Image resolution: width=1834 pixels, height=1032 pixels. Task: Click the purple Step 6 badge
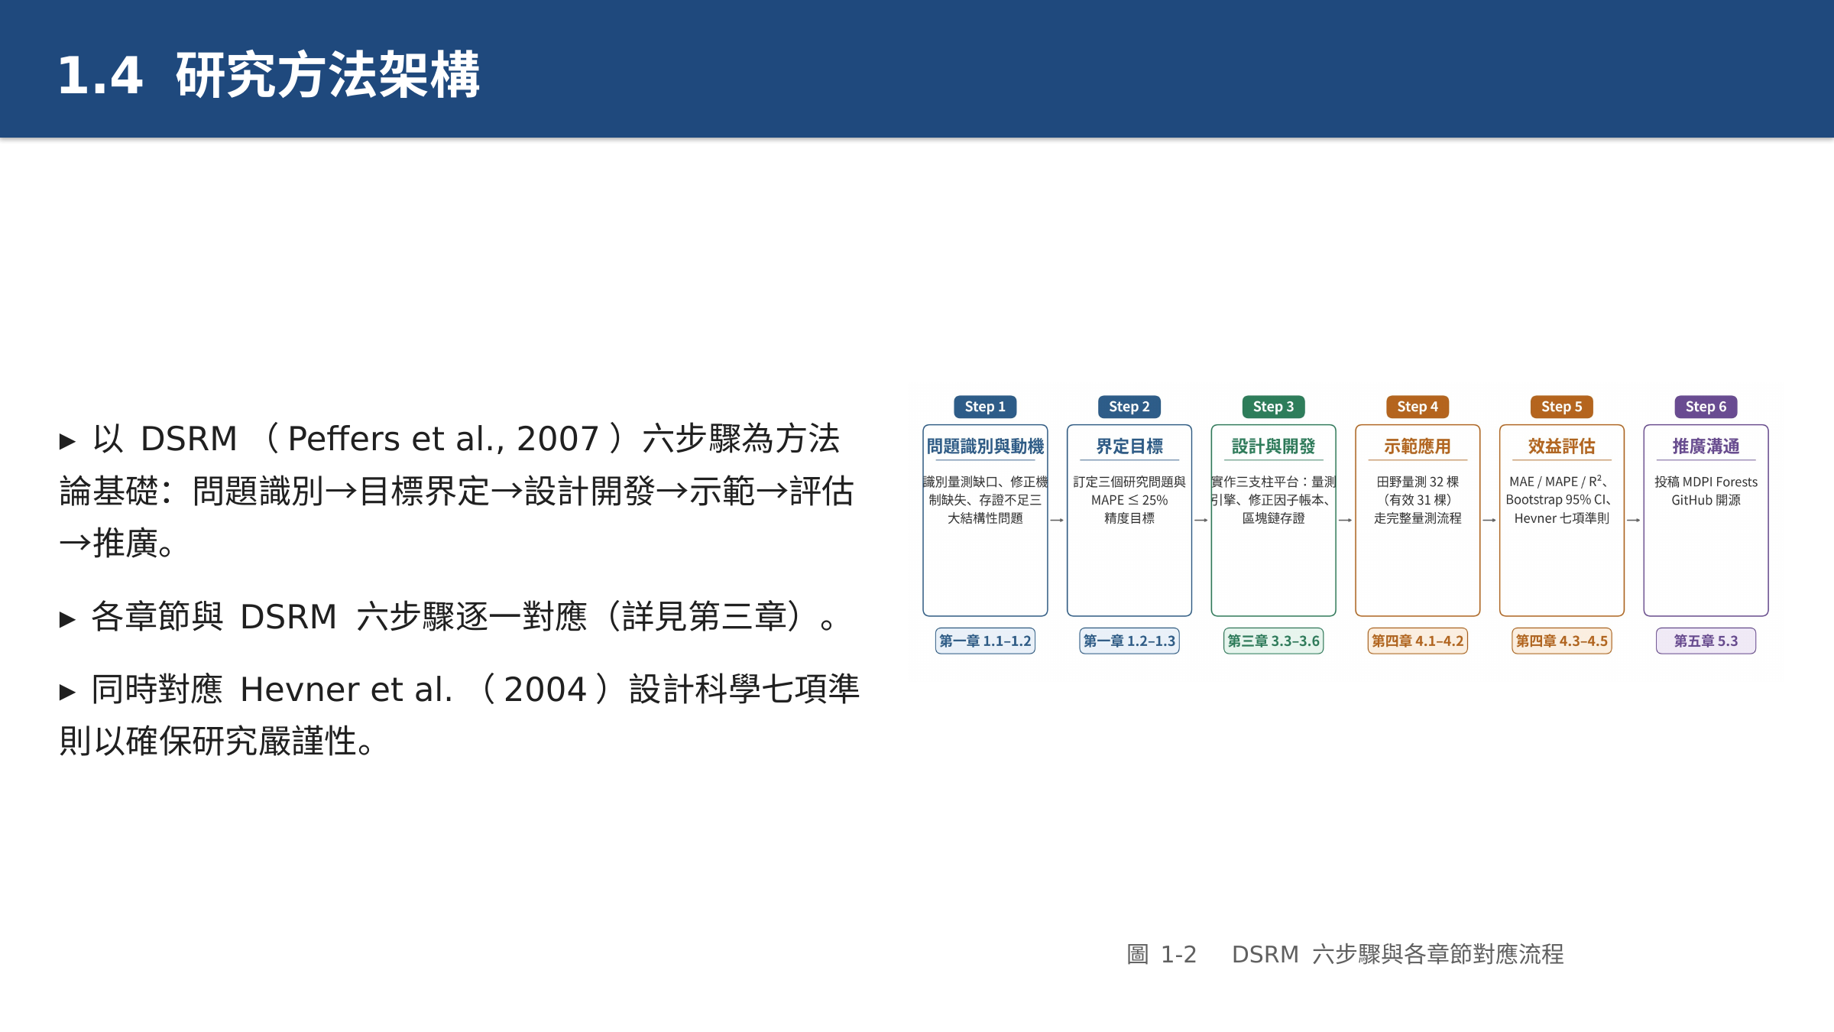pyautogui.click(x=1706, y=407)
